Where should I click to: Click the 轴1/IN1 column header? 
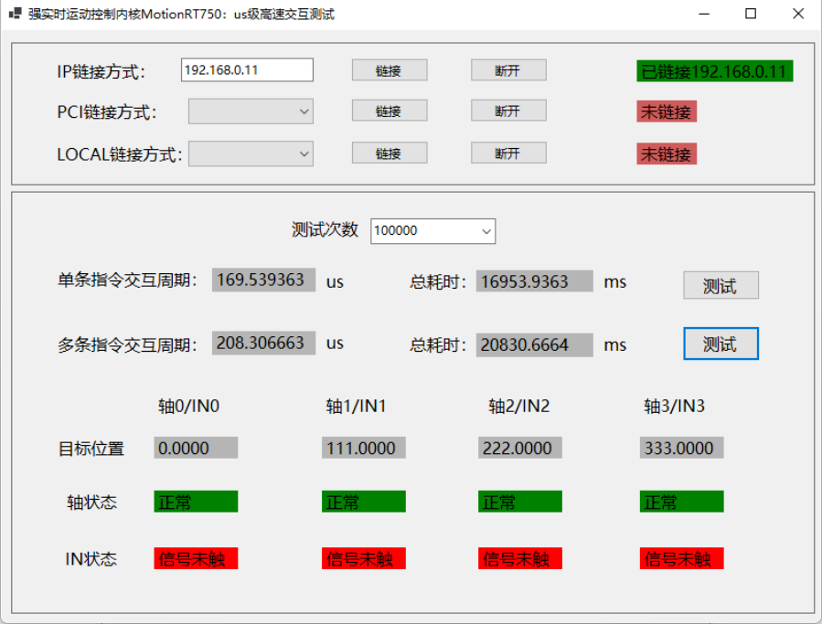pyautogui.click(x=356, y=406)
